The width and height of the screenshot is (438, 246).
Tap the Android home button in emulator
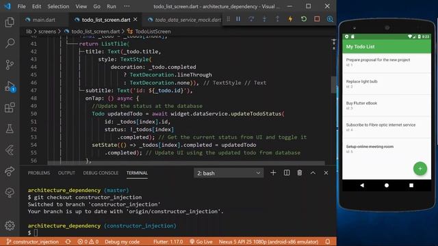pos(387,185)
